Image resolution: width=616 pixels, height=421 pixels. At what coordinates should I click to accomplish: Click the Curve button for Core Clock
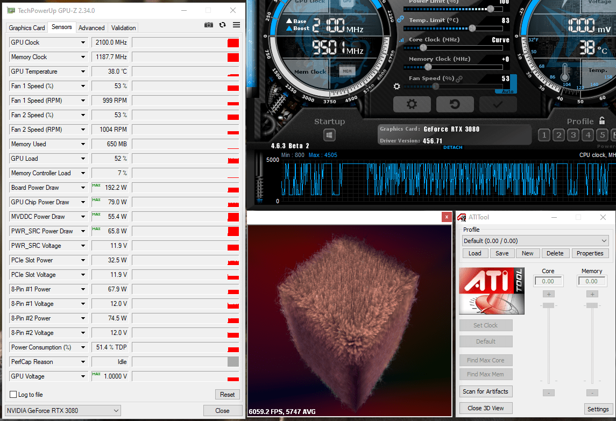tap(500, 40)
